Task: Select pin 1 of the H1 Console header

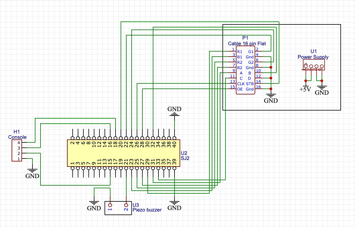Action: (18, 159)
